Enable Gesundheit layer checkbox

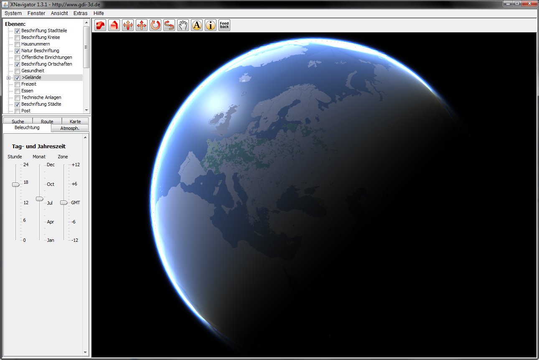[x=18, y=71]
